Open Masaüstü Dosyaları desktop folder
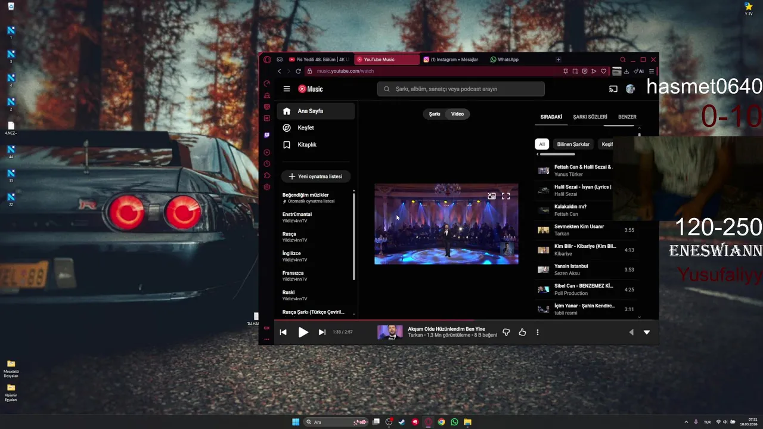Image resolution: width=763 pixels, height=429 pixels. click(11, 368)
